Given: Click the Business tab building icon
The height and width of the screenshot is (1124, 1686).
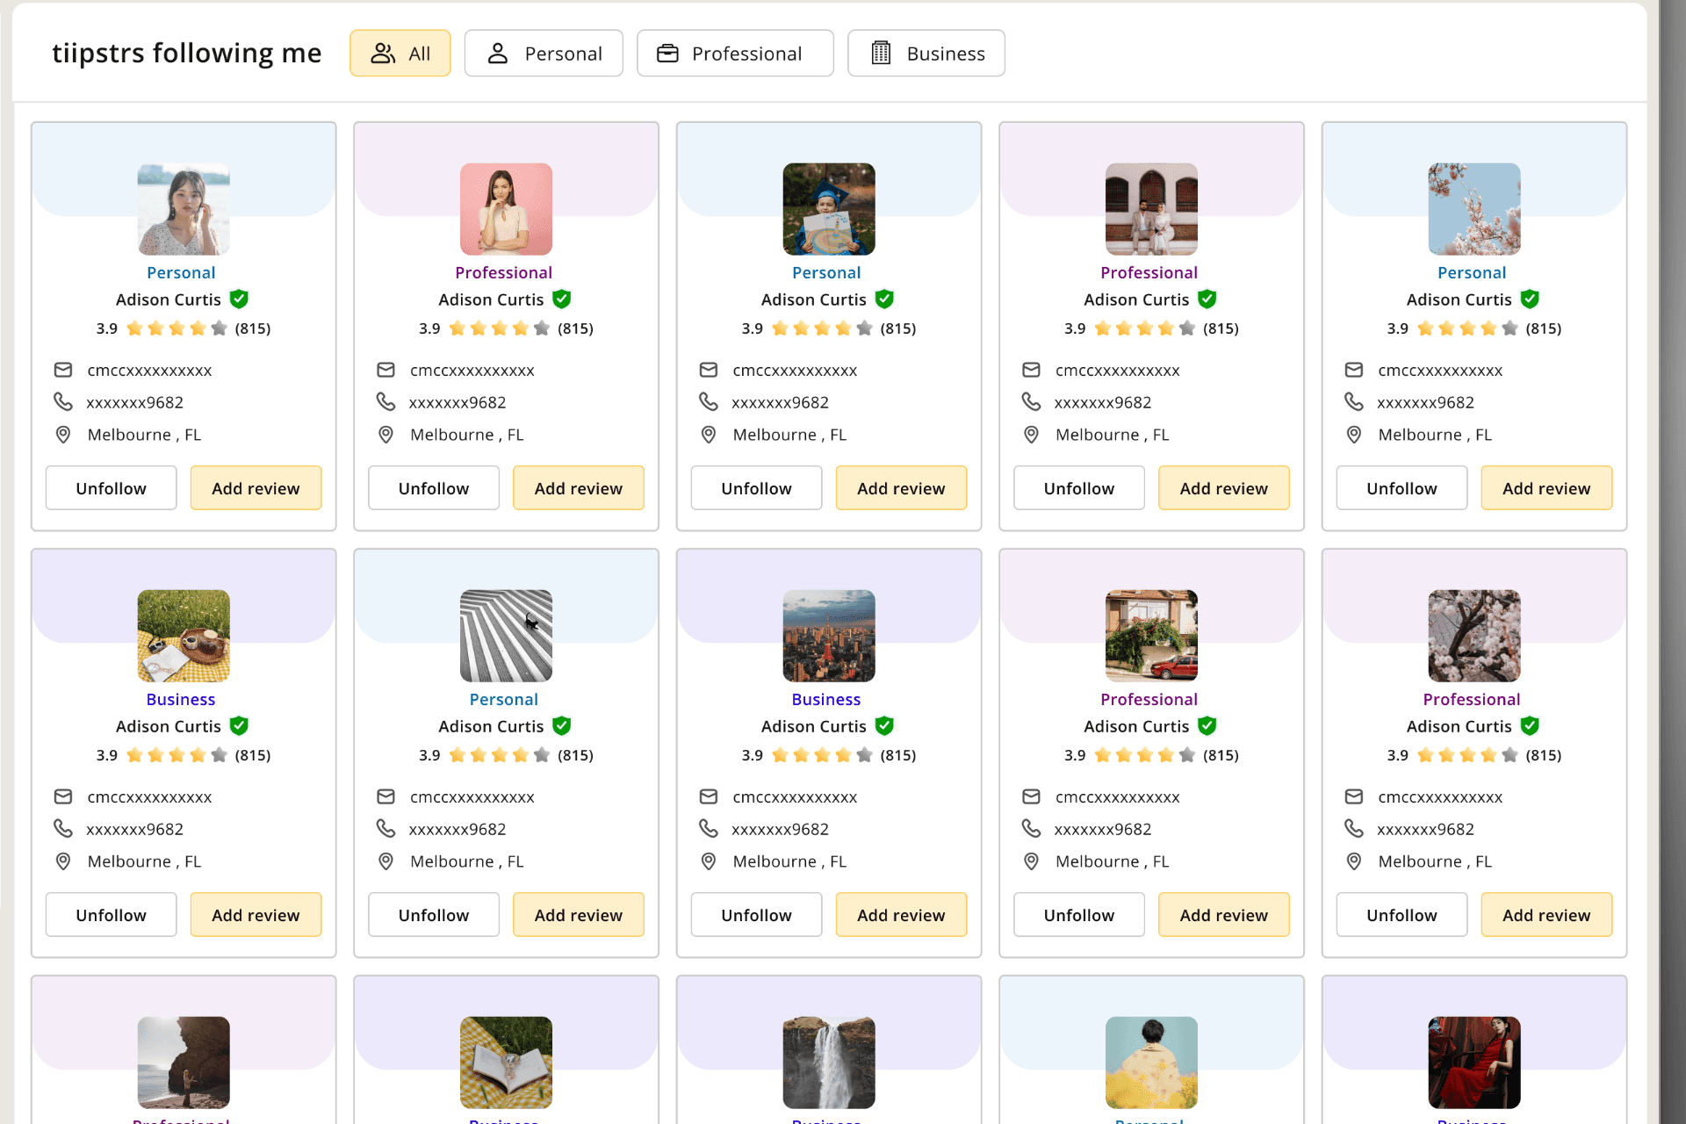Looking at the screenshot, I should click(881, 54).
